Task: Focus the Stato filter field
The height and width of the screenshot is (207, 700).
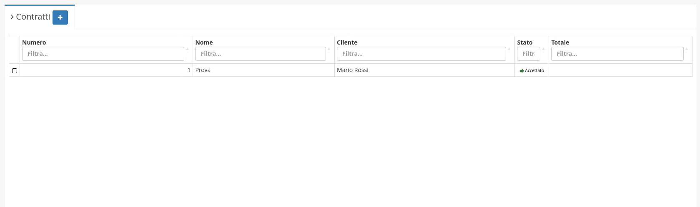Action: tap(528, 54)
